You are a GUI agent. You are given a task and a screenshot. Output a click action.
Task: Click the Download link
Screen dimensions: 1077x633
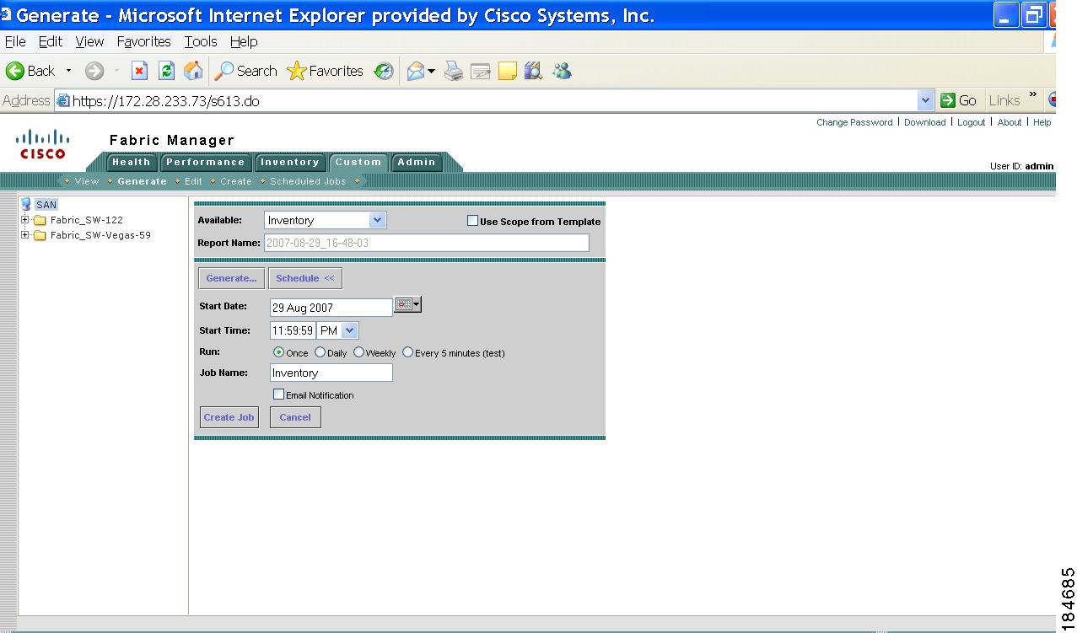click(925, 122)
